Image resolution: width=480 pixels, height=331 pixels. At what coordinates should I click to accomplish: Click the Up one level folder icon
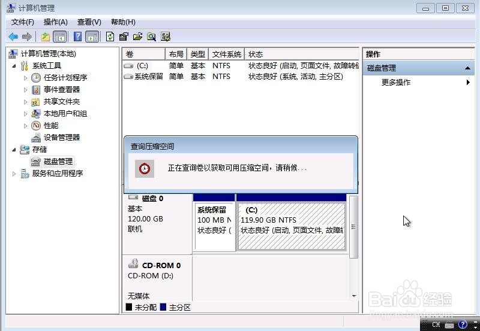(46, 37)
